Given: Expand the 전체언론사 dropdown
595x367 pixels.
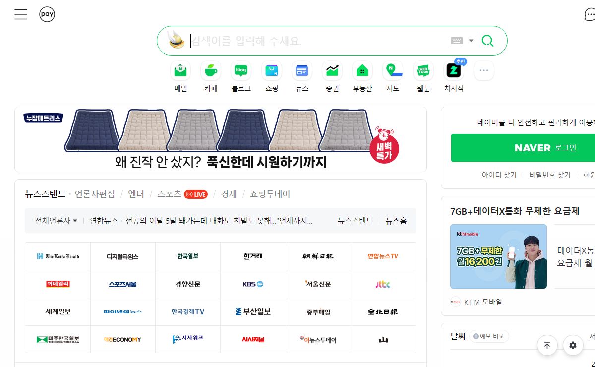Looking at the screenshot, I should [56, 221].
